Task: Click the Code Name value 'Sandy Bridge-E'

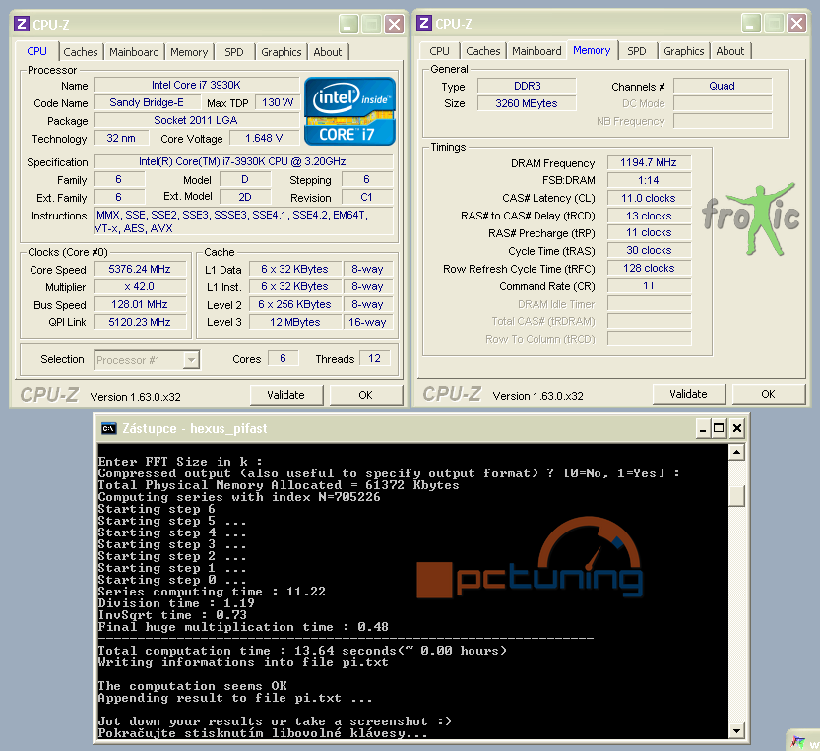Action: [x=147, y=102]
